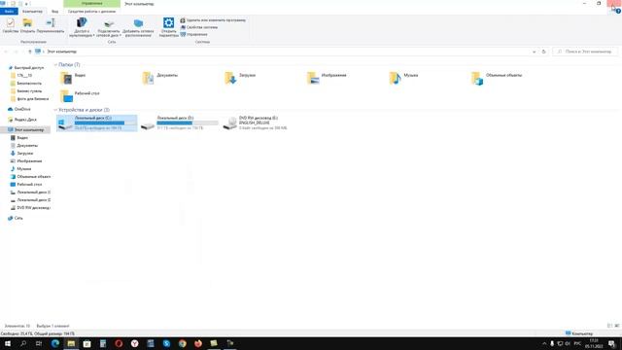This screenshot has height=350, width=622.
Task: Click Загрузки in the navigation tree
Action: (25, 154)
